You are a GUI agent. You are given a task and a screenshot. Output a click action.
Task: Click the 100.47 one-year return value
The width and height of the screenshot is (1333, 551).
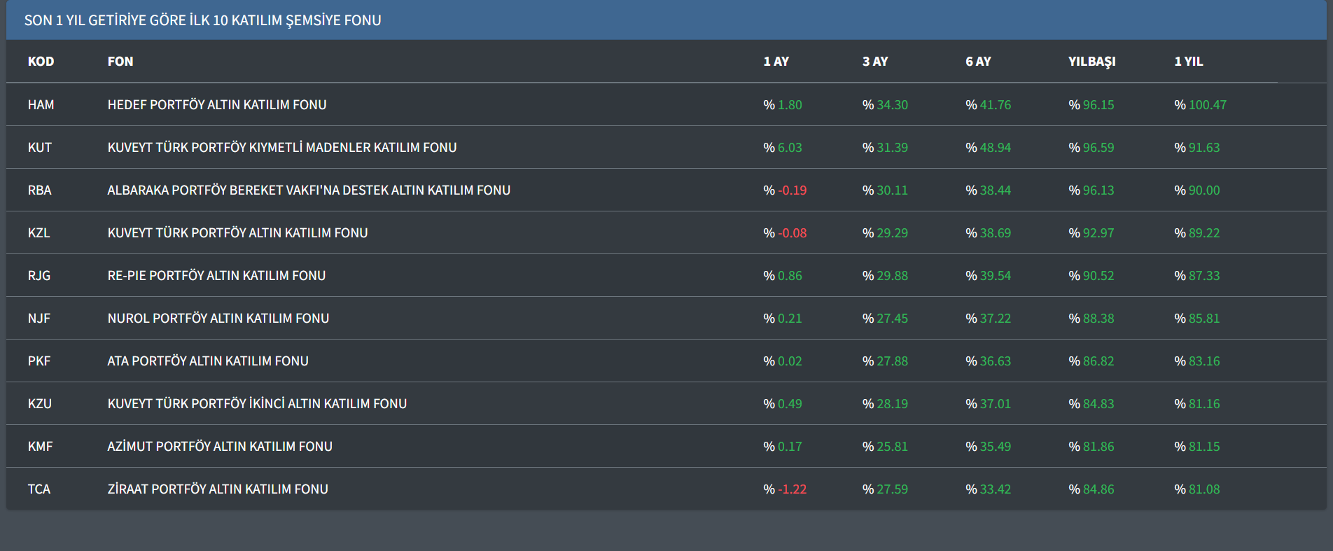click(x=1207, y=105)
